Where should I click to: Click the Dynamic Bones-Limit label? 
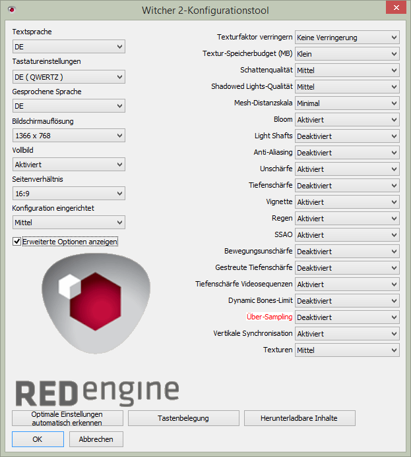point(260,300)
